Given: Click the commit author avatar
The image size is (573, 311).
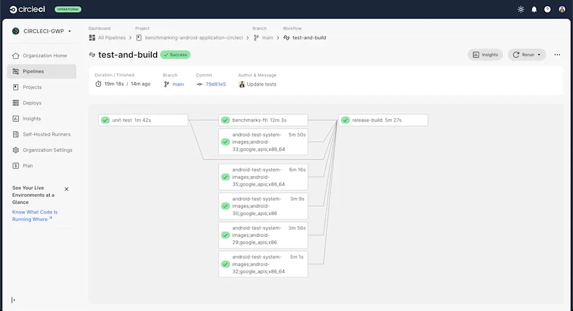Looking at the screenshot, I should [242, 84].
